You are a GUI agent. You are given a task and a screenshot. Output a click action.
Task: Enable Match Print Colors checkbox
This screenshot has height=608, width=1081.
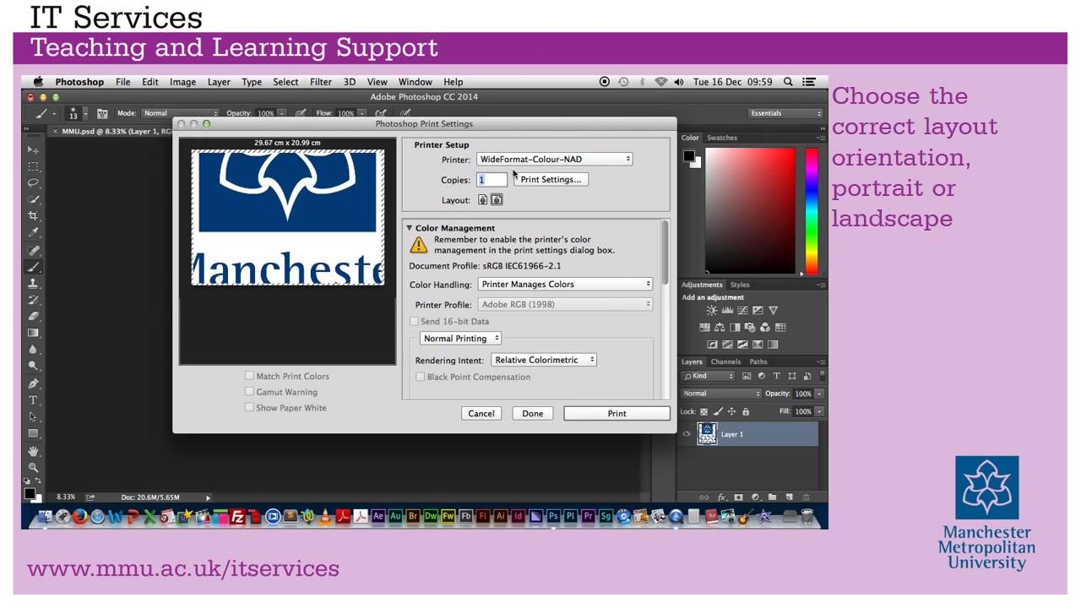pyautogui.click(x=249, y=376)
